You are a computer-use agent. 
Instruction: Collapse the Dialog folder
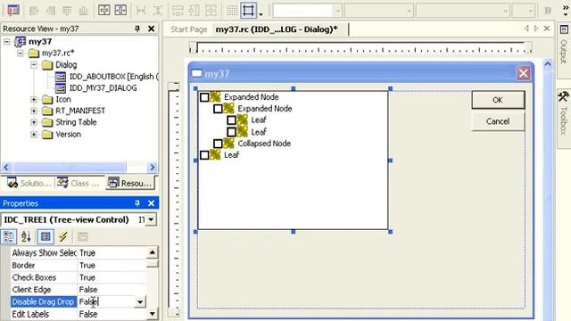pos(34,65)
